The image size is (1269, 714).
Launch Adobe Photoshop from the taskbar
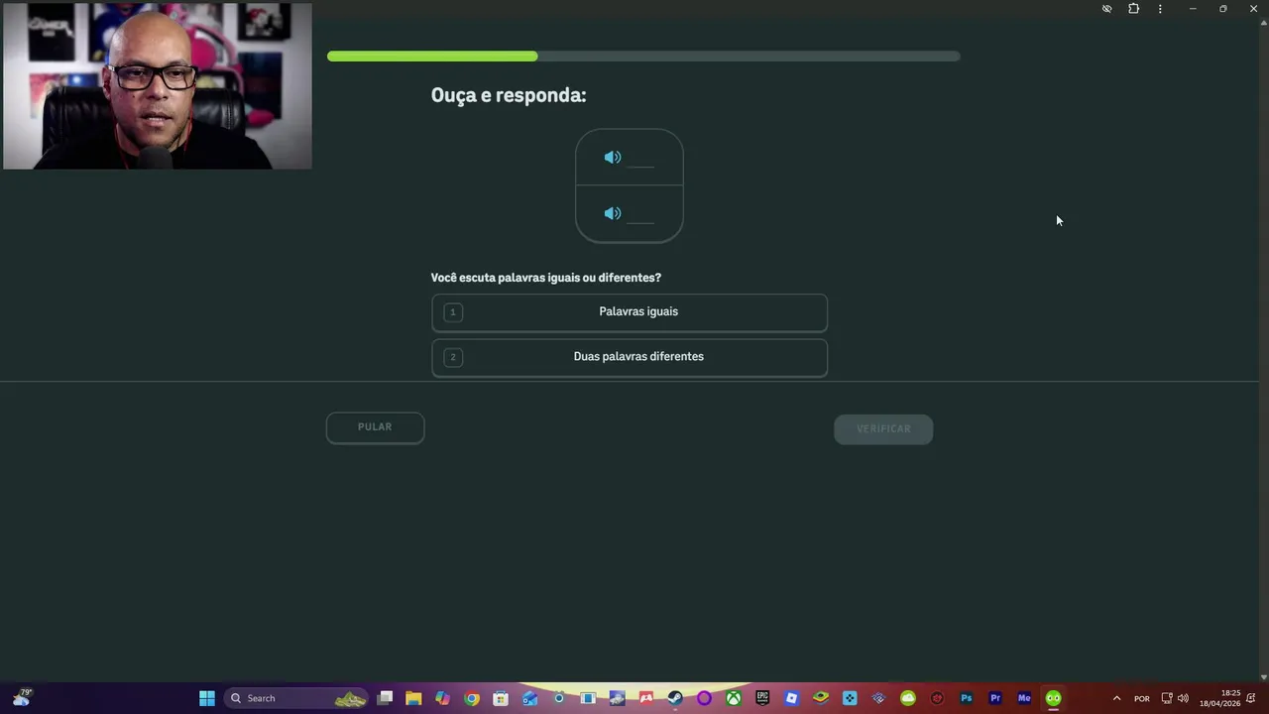[x=966, y=698]
